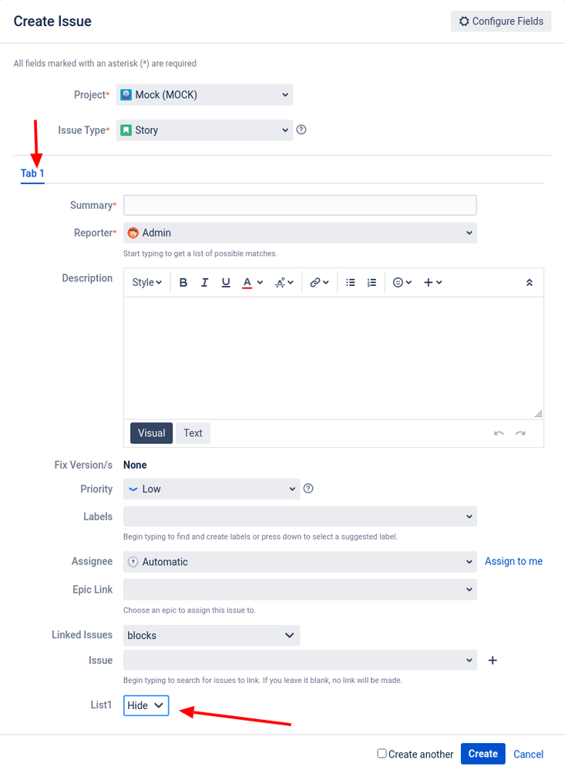Viewport: 565px width, 770px height.
Task: Click the undo arrow icon in the editor
Action: (499, 433)
